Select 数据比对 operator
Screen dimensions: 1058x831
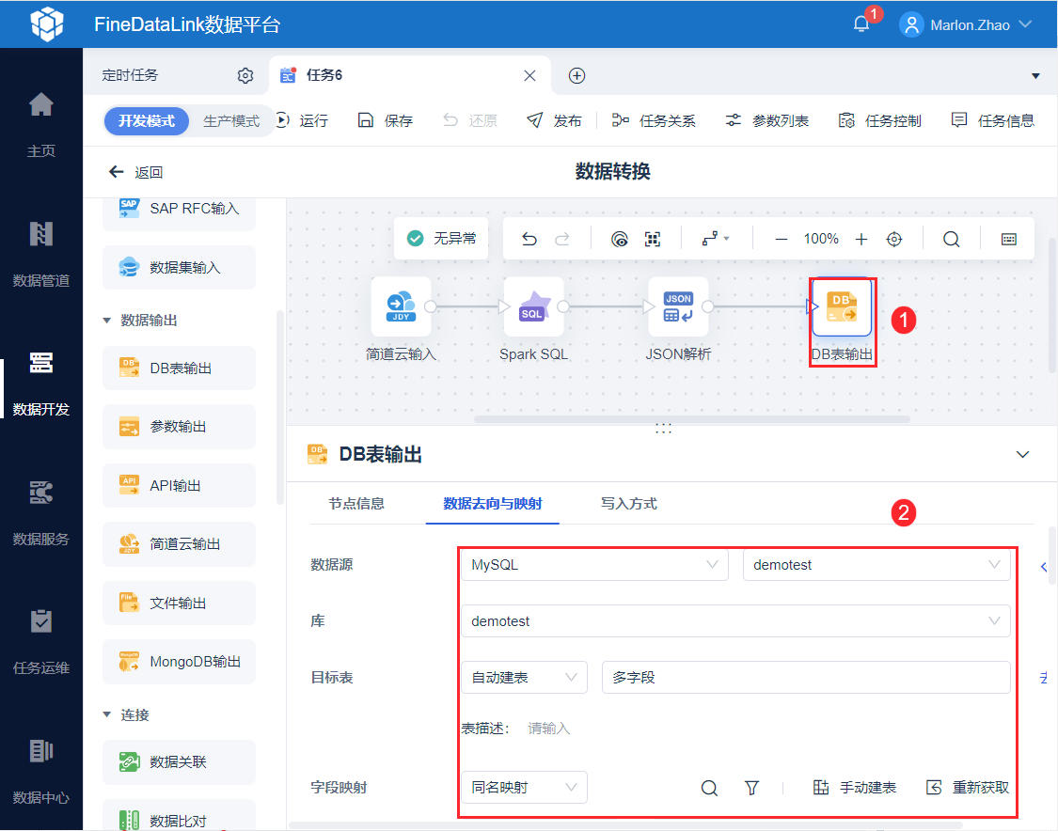click(x=179, y=815)
